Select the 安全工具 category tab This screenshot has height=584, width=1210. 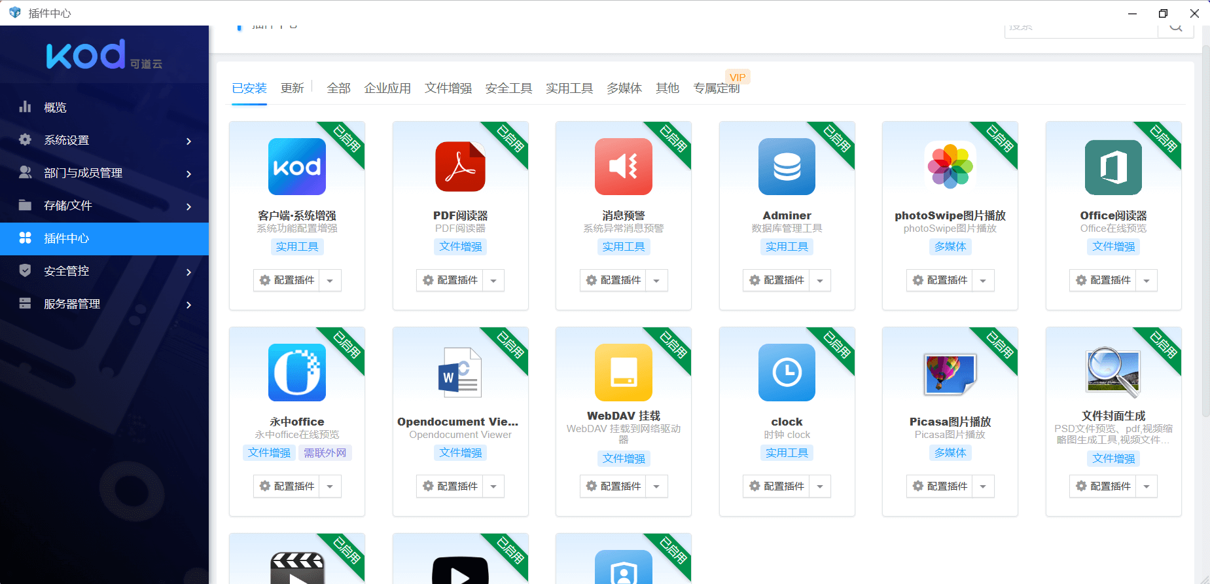tap(509, 88)
